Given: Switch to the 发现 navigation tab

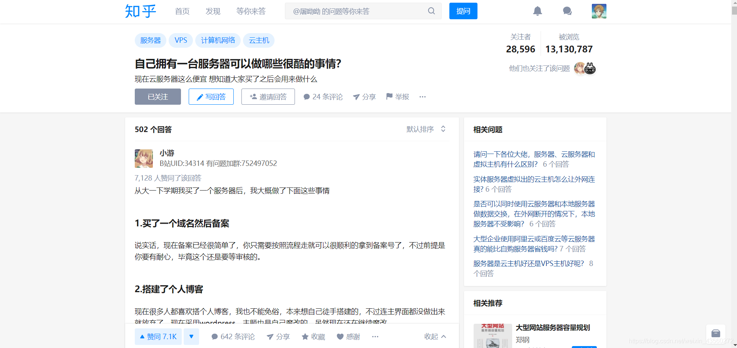Looking at the screenshot, I should 213,11.
